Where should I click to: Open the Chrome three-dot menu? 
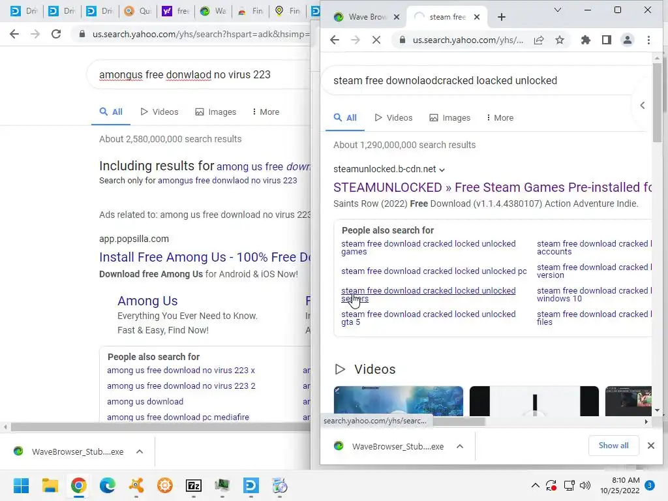pos(648,40)
